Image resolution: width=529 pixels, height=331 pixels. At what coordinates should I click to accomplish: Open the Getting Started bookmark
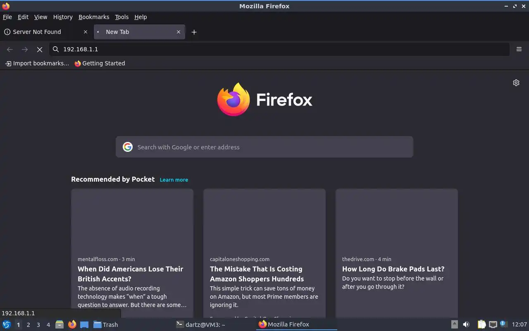(x=100, y=63)
